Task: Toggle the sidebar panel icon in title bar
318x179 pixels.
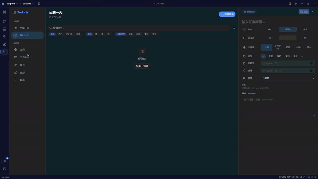Action: [x=39, y=4]
